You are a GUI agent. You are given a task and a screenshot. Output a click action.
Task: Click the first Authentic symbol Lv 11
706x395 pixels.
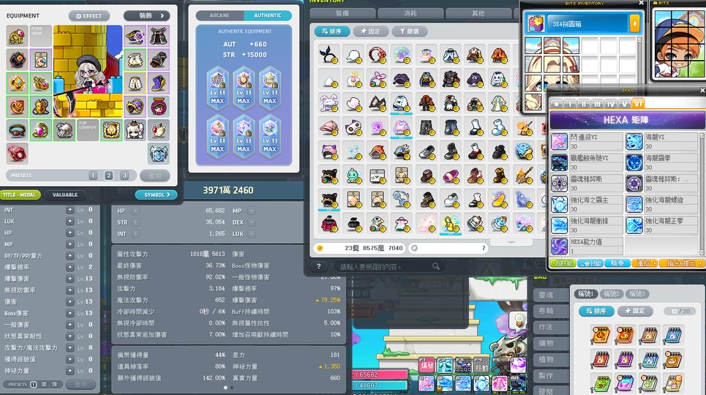pos(217,89)
